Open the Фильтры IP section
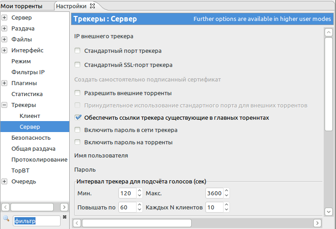This screenshot has width=336, height=229. pos(28,72)
